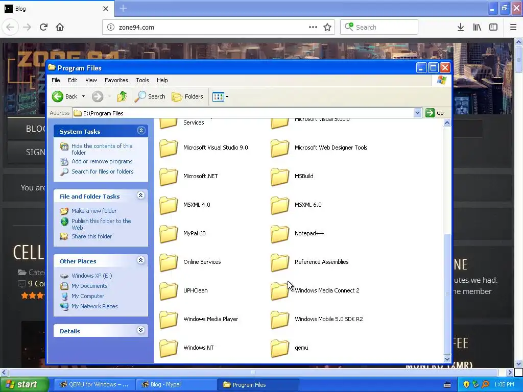Select the MSXML 6.0 folder icon
Viewport: 523px width, 392px height.
pyautogui.click(x=280, y=205)
